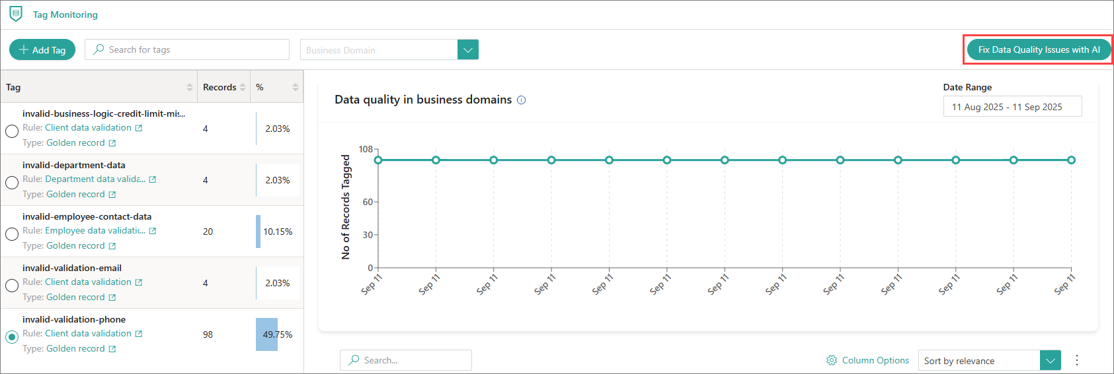Click the Column Options gear icon
Image resolution: width=1114 pixels, height=374 pixels.
[832, 360]
